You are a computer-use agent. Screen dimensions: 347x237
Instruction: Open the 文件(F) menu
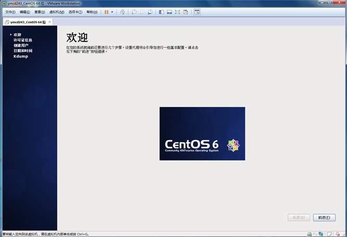point(10,12)
